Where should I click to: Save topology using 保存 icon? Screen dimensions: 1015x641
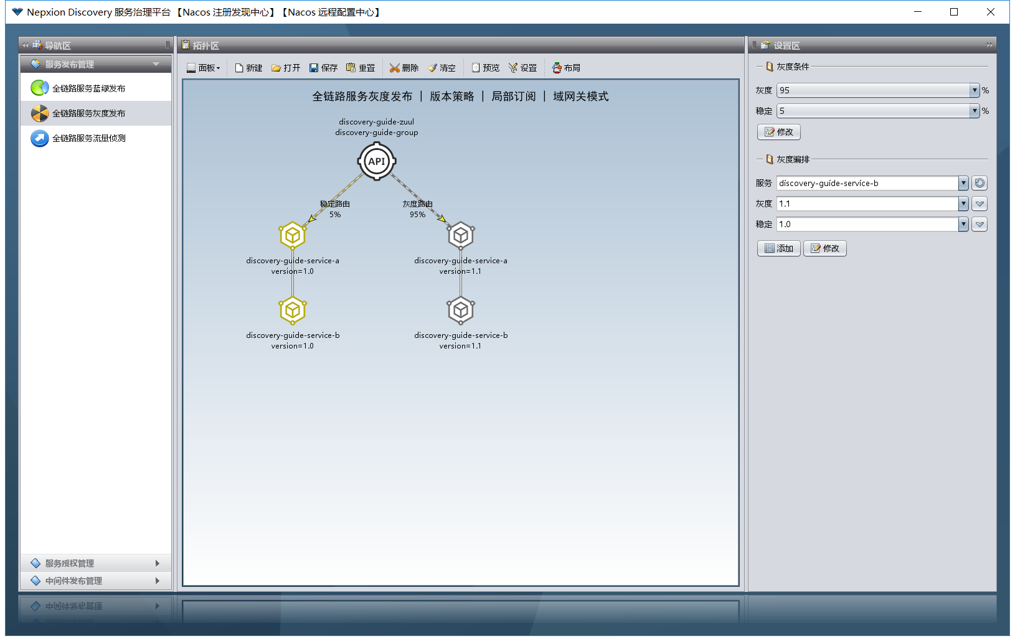click(323, 68)
